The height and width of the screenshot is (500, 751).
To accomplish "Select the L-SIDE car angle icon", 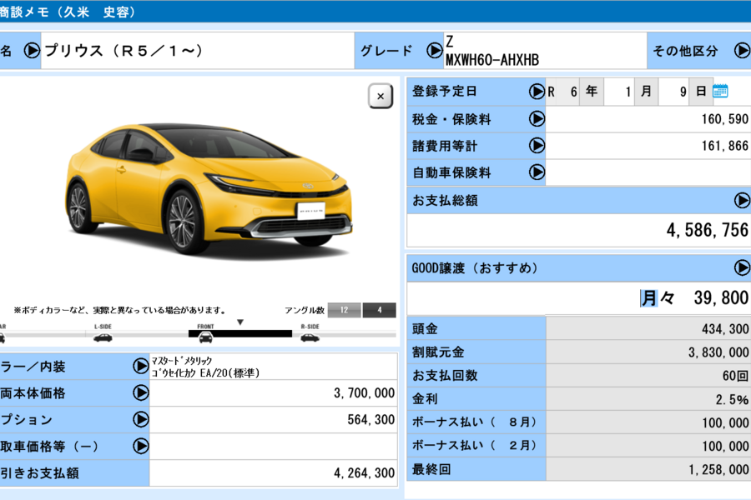I will pyautogui.click(x=103, y=337).
